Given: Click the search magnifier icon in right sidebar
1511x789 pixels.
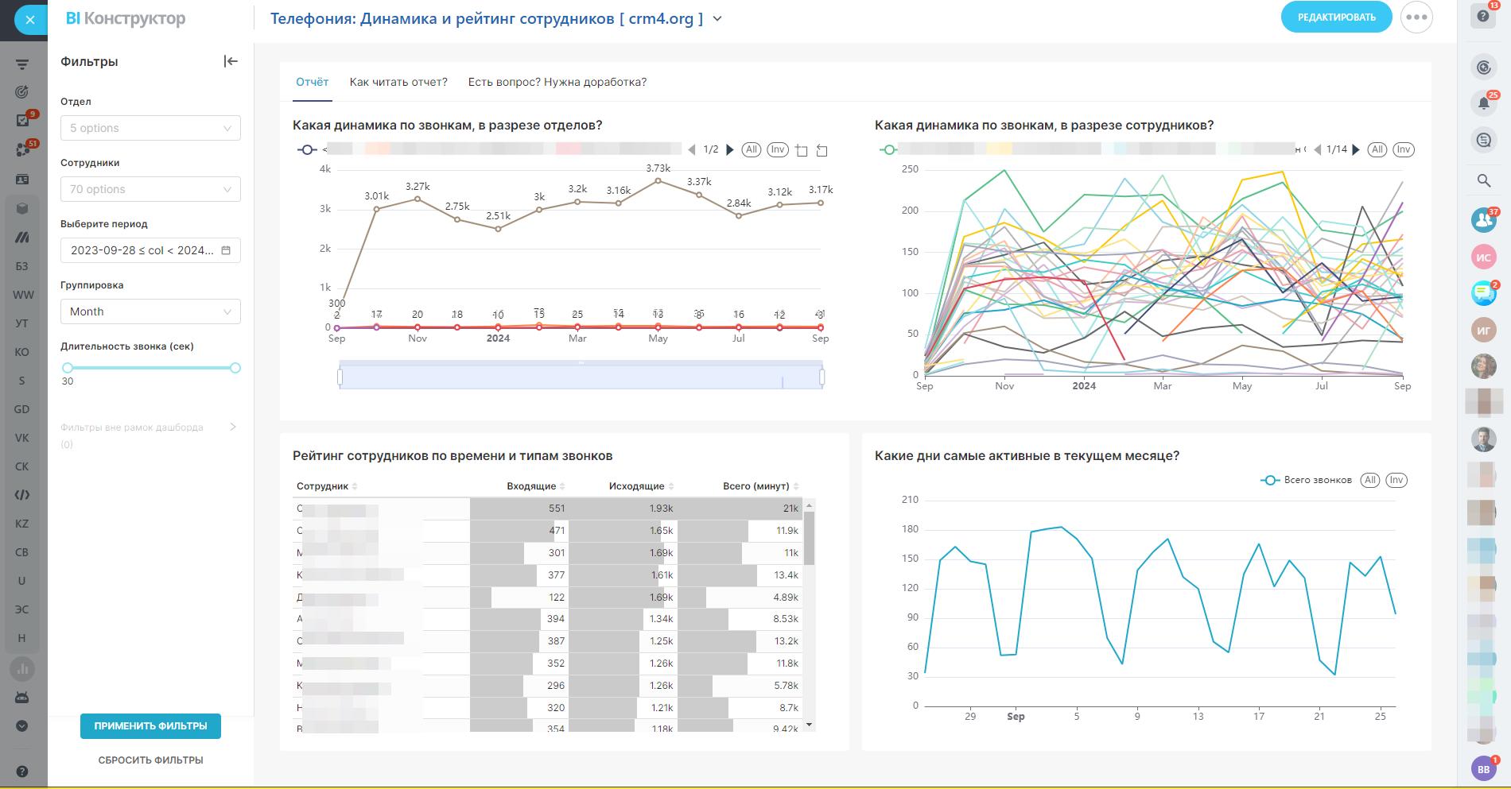Looking at the screenshot, I should pos(1483,181).
